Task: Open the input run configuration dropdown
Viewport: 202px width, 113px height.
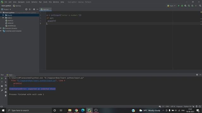Action: click(x=171, y=6)
